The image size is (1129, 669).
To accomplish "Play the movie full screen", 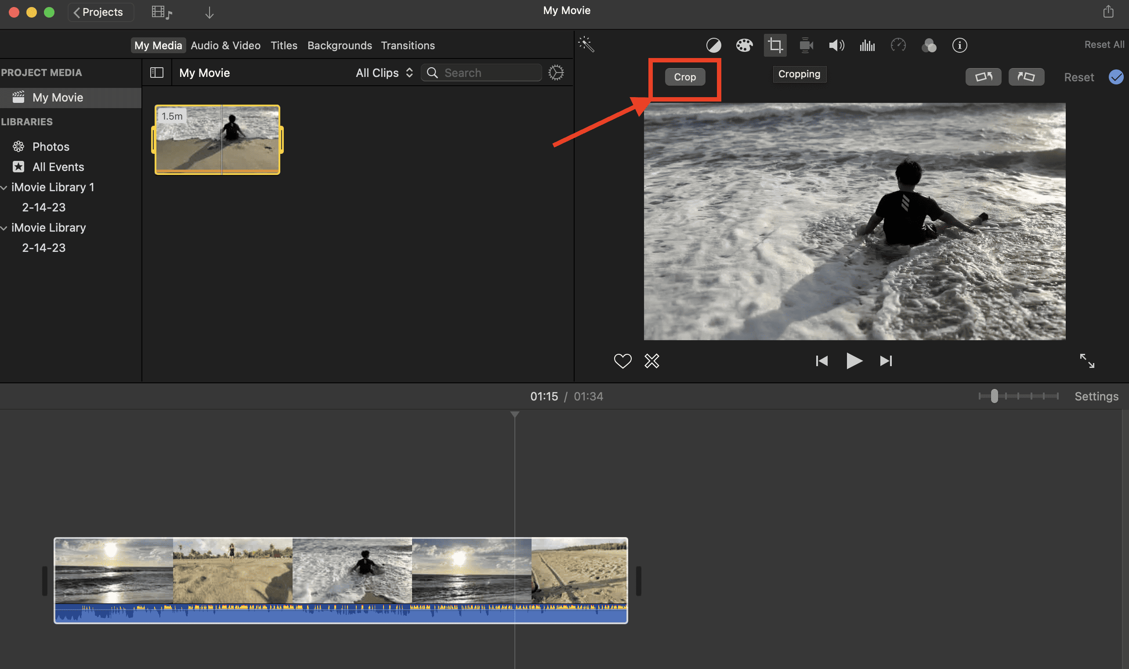I will (1087, 360).
